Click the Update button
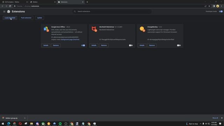This screenshot has width=224, height=126. coord(40,18)
